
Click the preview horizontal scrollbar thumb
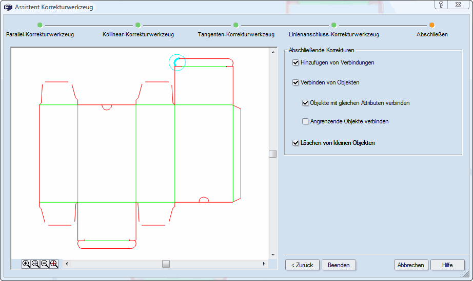pyautogui.click(x=166, y=264)
